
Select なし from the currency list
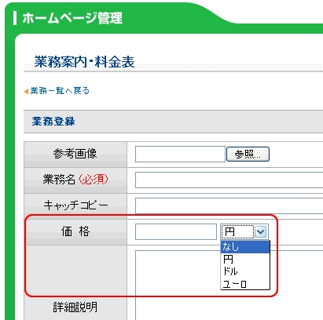(x=245, y=247)
